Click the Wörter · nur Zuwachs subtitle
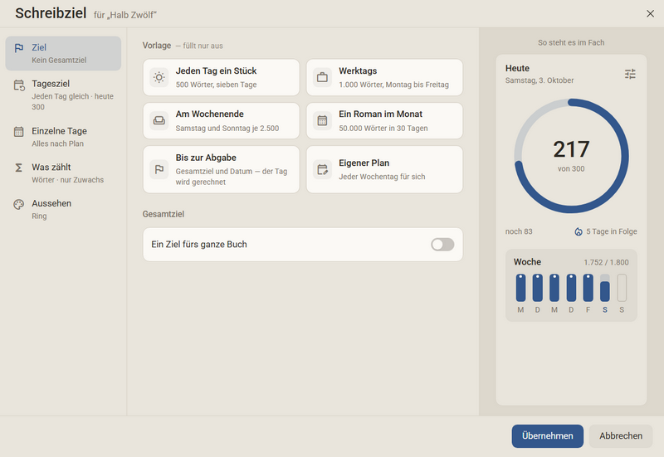The height and width of the screenshot is (457, 664). click(68, 180)
